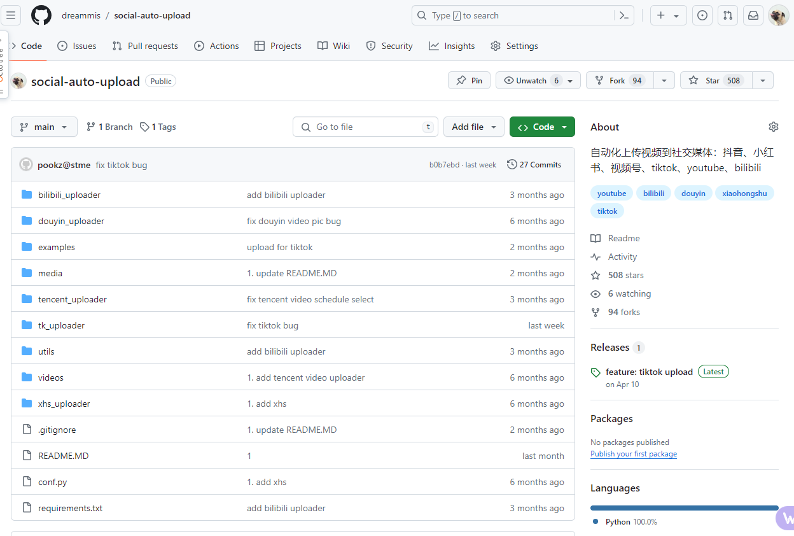Open user profile avatar menu
The width and height of the screenshot is (794, 536).
pos(778,15)
